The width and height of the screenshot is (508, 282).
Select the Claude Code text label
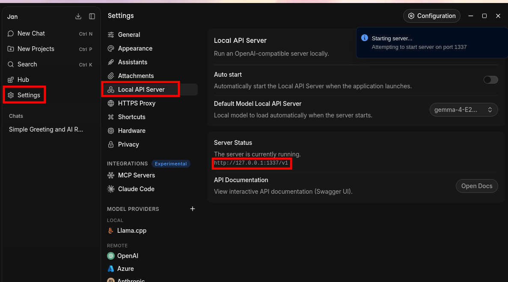click(136, 189)
